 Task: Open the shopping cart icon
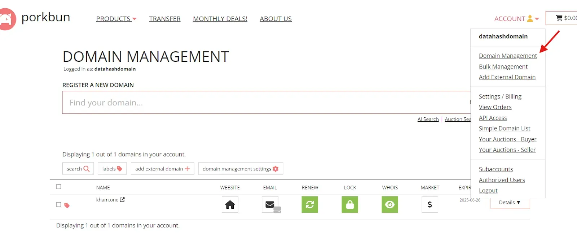point(559,18)
